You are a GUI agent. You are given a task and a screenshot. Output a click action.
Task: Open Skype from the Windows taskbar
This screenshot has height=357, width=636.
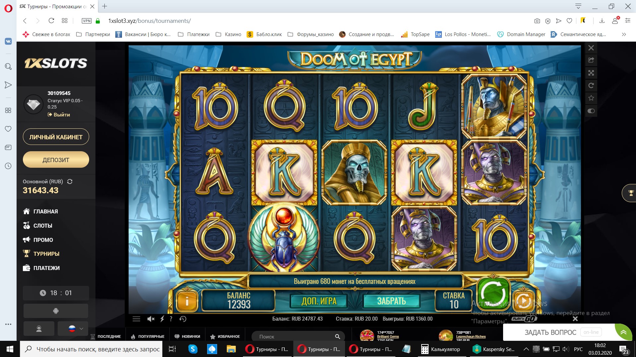point(193,349)
